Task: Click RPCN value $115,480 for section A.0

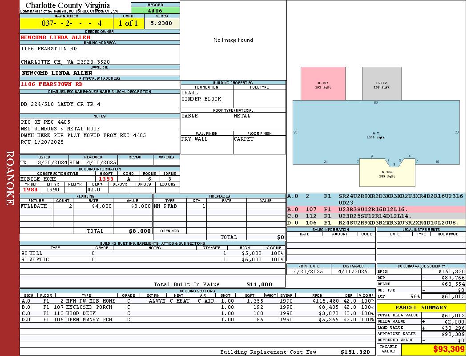Action: [326, 301]
